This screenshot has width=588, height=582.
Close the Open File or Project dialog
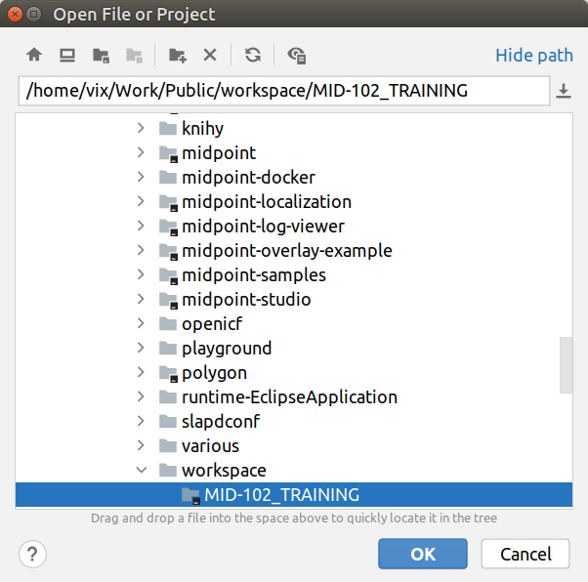tap(15, 15)
